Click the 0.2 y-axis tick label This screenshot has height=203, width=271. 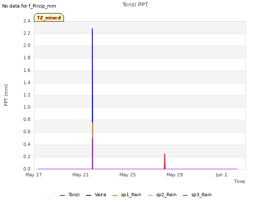[x=27, y=156]
